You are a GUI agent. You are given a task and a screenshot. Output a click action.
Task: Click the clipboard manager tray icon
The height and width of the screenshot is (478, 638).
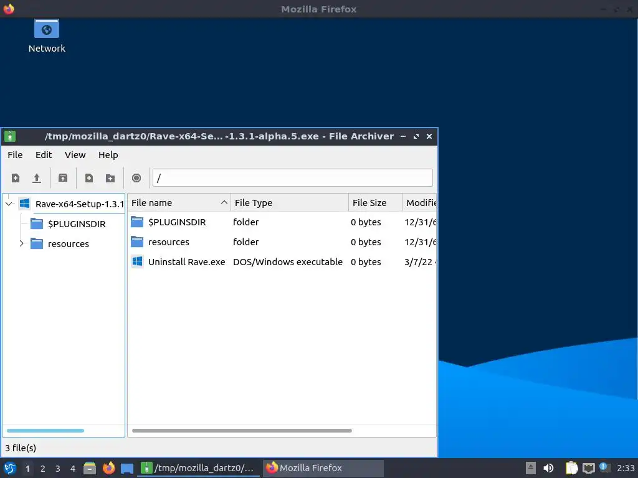click(x=571, y=468)
